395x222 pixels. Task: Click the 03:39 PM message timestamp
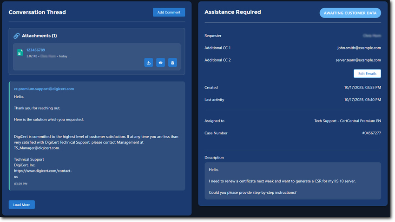20,184
